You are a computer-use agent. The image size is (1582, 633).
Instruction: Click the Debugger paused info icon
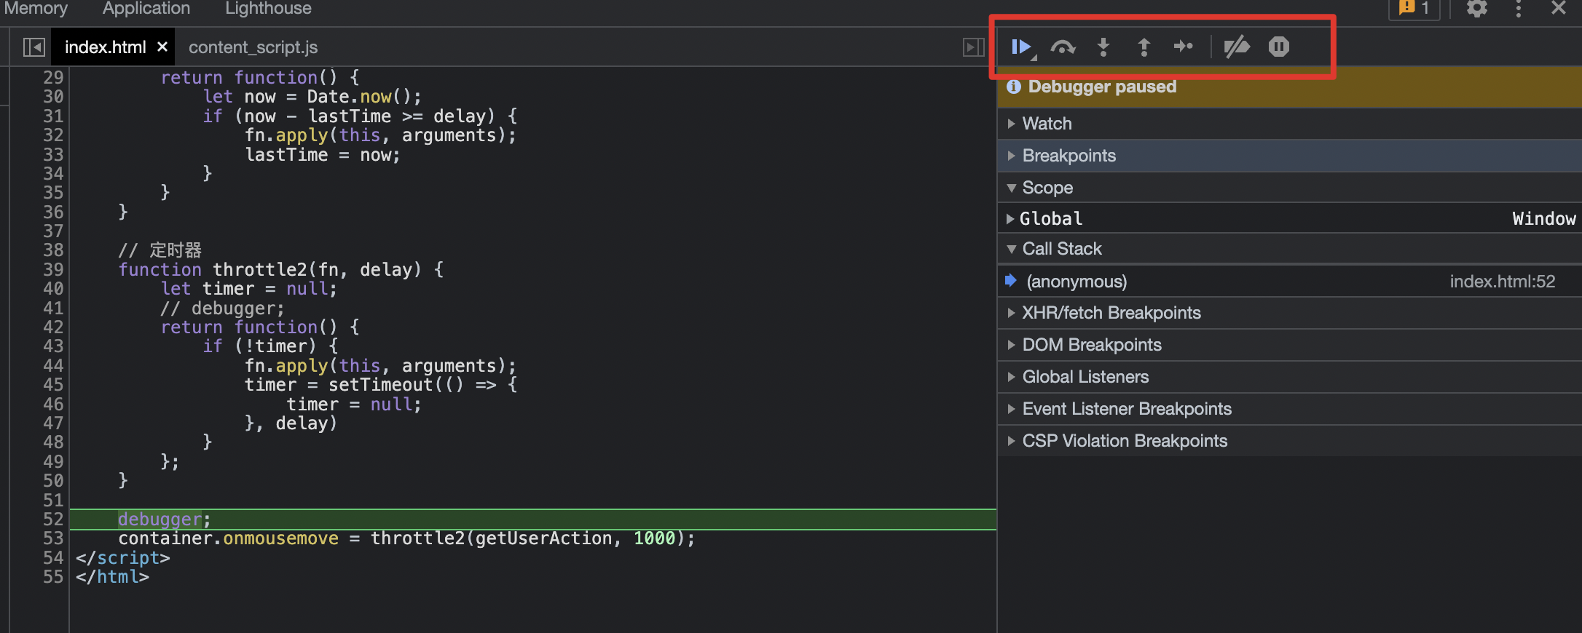pos(1013,87)
